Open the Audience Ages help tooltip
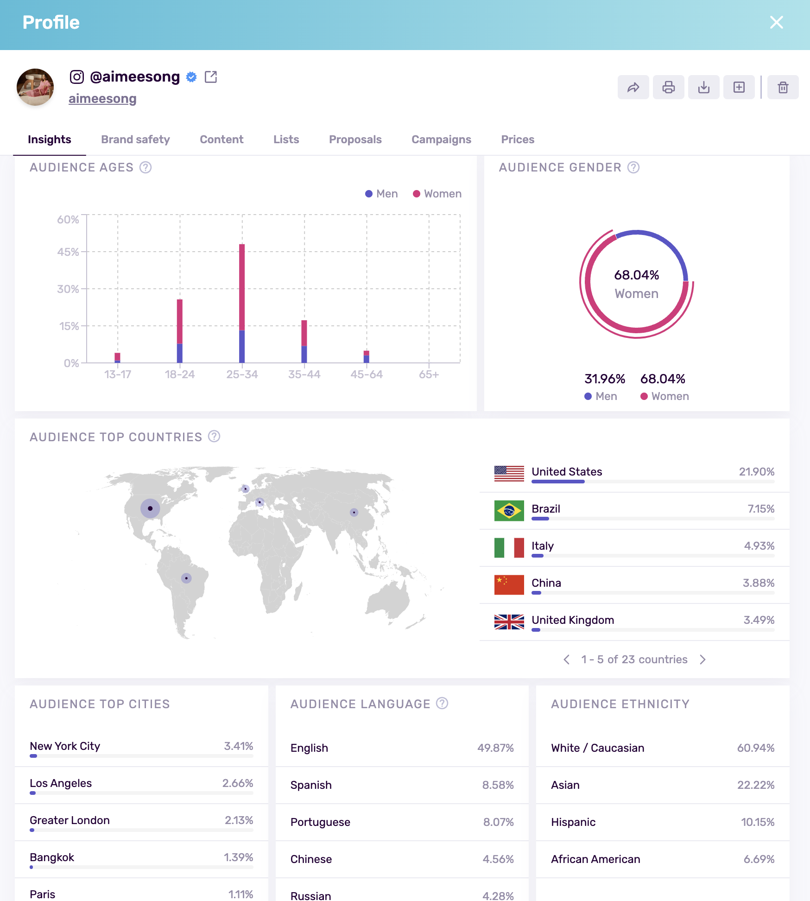 (x=146, y=167)
